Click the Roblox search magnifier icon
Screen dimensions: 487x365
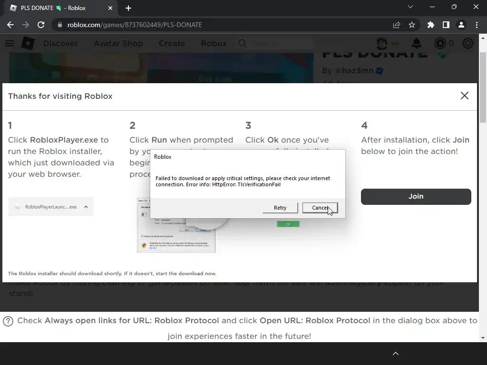[243, 43]
